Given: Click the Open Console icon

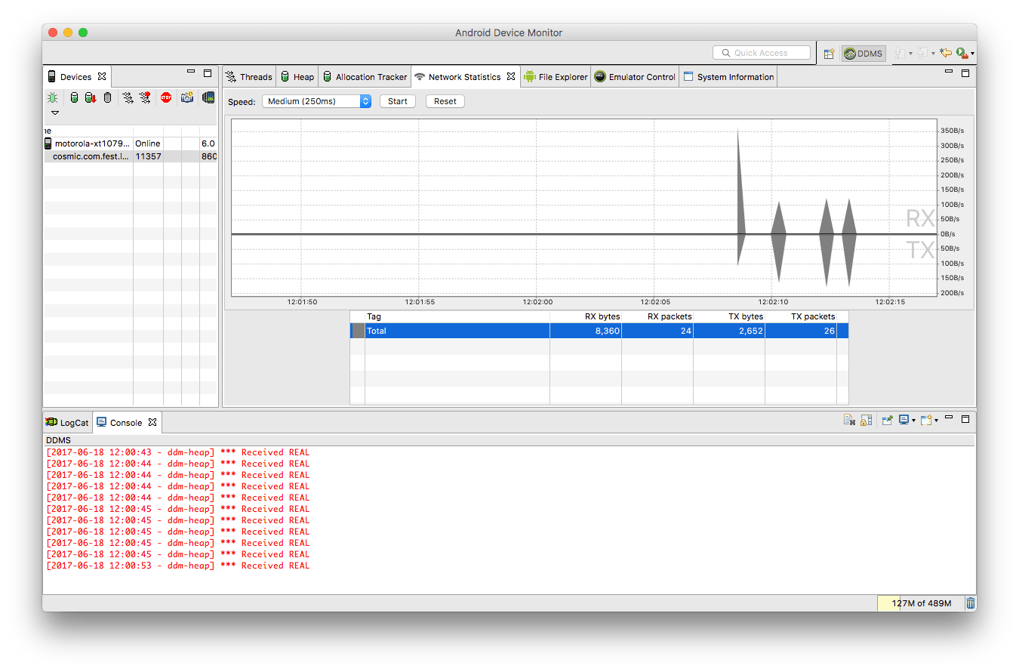Looking at the screenshot, I should [926, 421].
